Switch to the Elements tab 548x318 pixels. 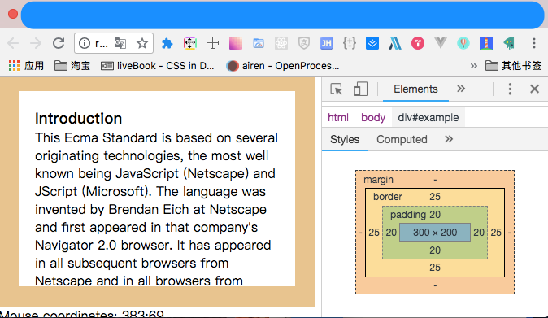(415, 89)
